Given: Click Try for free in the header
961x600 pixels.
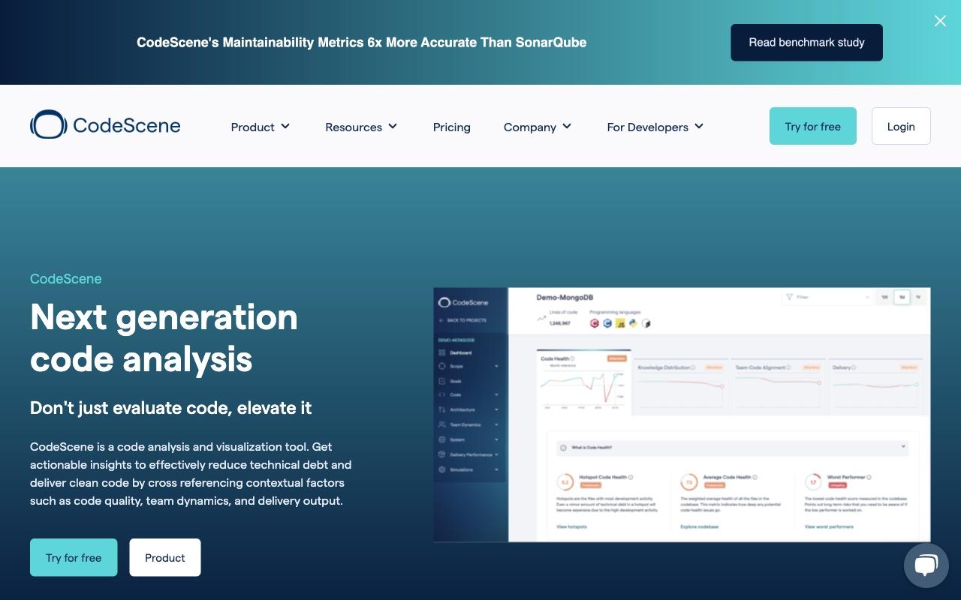Looking at the screenshot, I should [x=813, y=126].
